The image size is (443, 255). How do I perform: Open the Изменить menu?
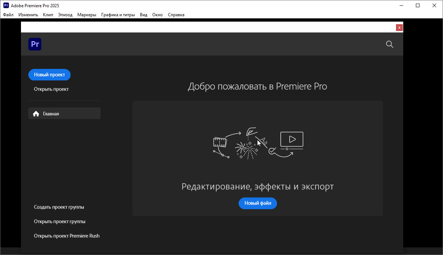(x=28, y=15)
